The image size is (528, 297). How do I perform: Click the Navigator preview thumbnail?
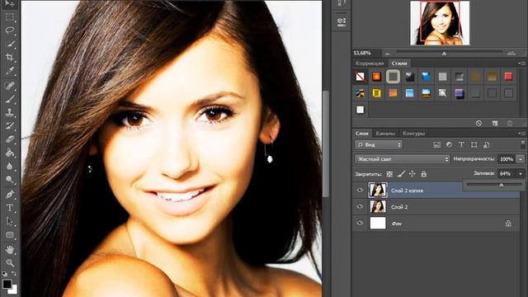point(440,23)
